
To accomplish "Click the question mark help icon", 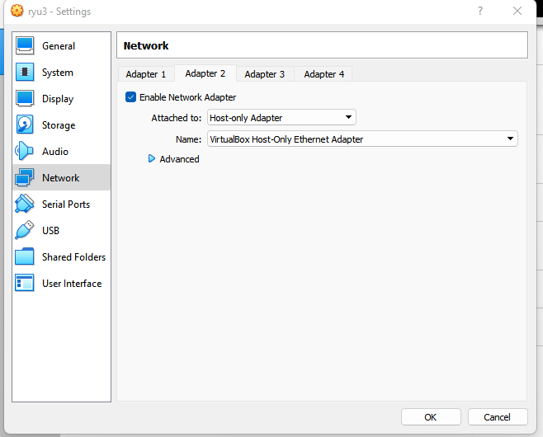I will point(480,11).
